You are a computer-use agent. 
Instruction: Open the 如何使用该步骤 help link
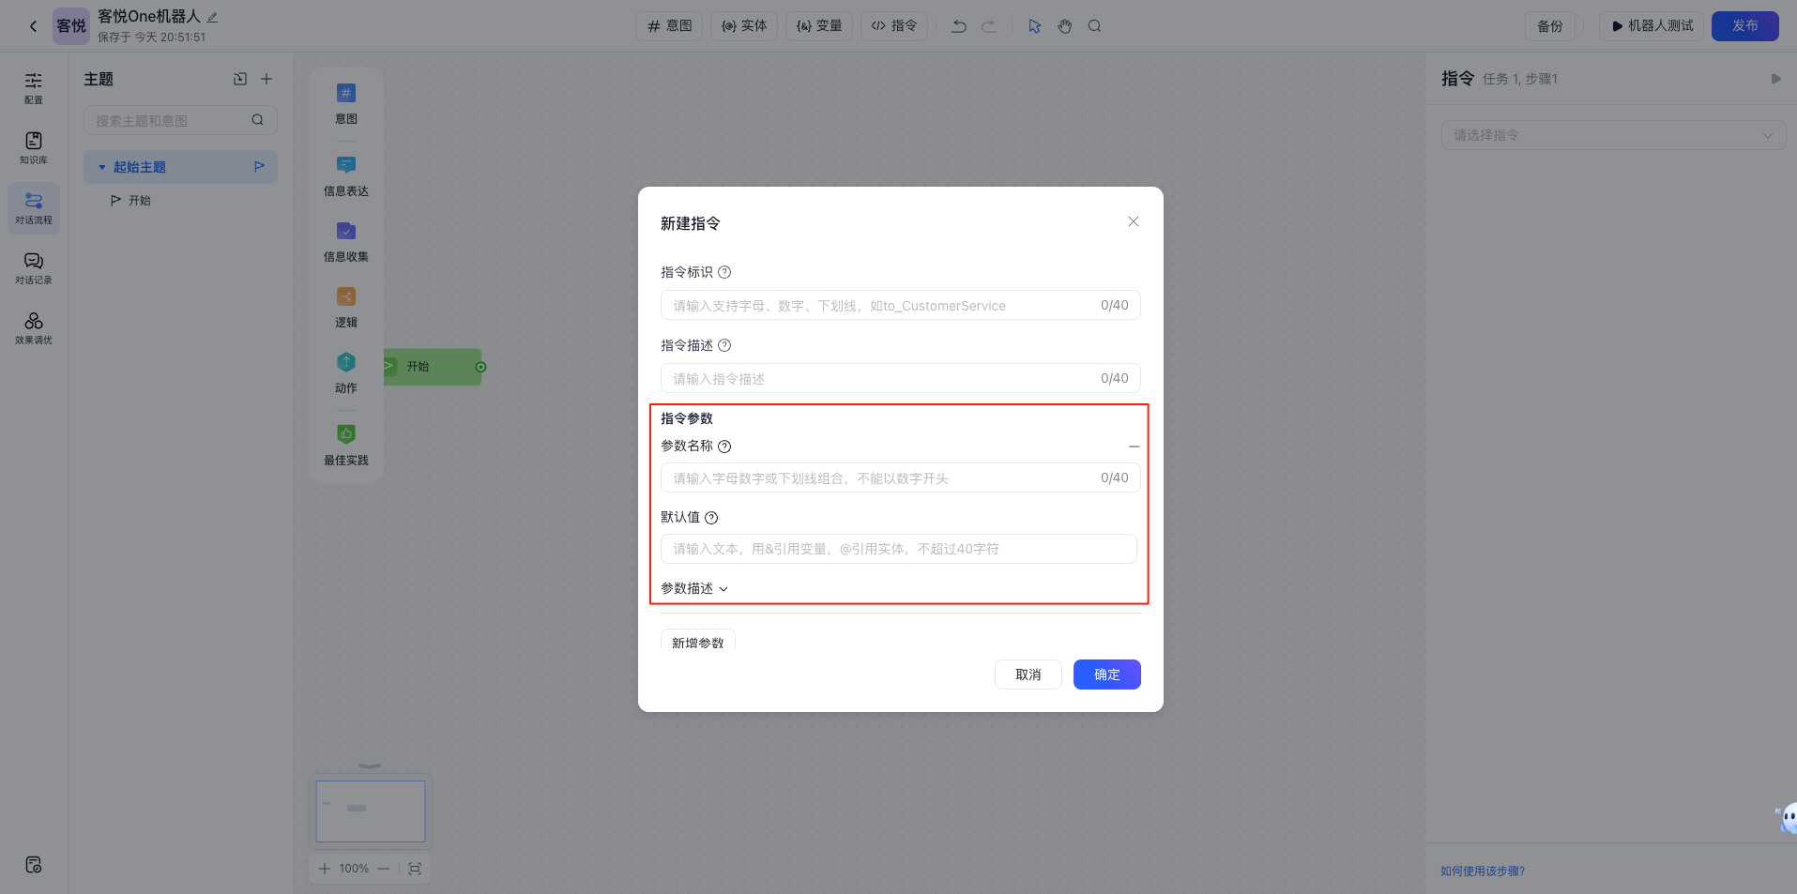coord(1483,871)
